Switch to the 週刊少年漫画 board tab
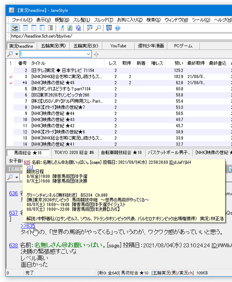Image resolution: width=232 pixels, height=282 pixels. tap(151, 46)
